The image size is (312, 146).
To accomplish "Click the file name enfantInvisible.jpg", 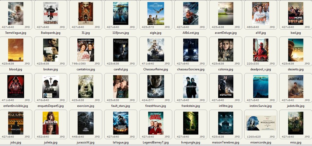I will tap(16, 106).
